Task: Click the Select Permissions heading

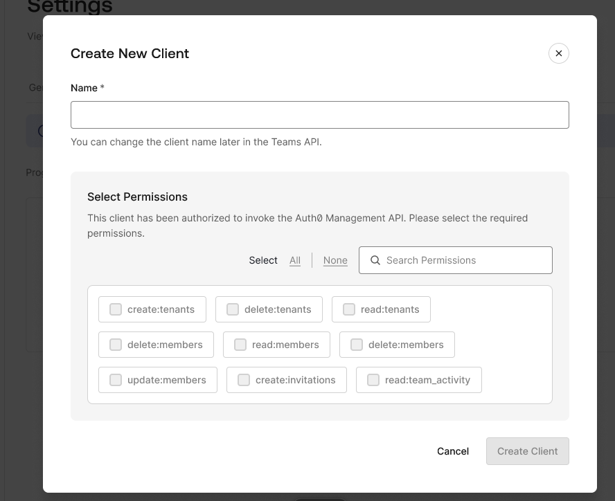Action: [137, 197]
